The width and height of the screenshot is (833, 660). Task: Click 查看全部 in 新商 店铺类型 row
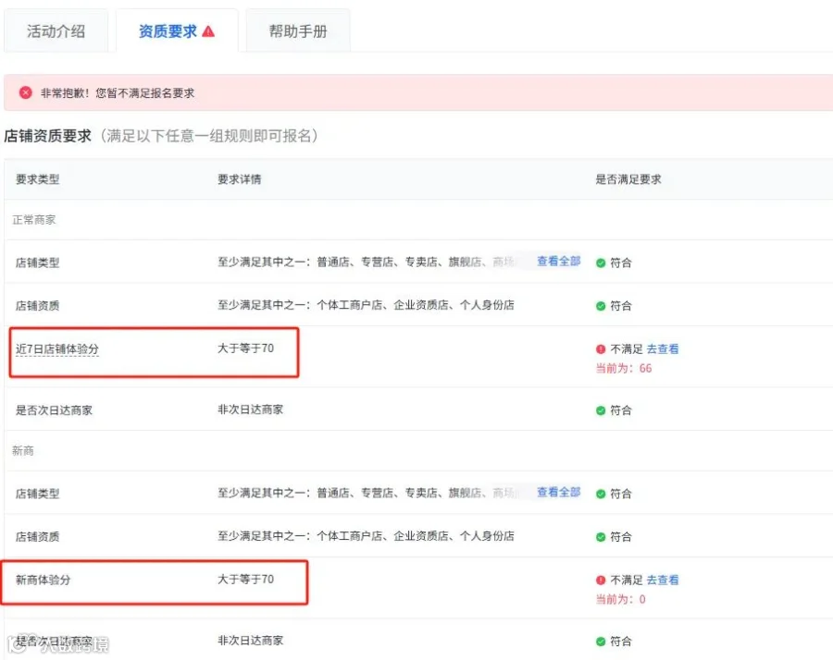(x=558, y=492)
